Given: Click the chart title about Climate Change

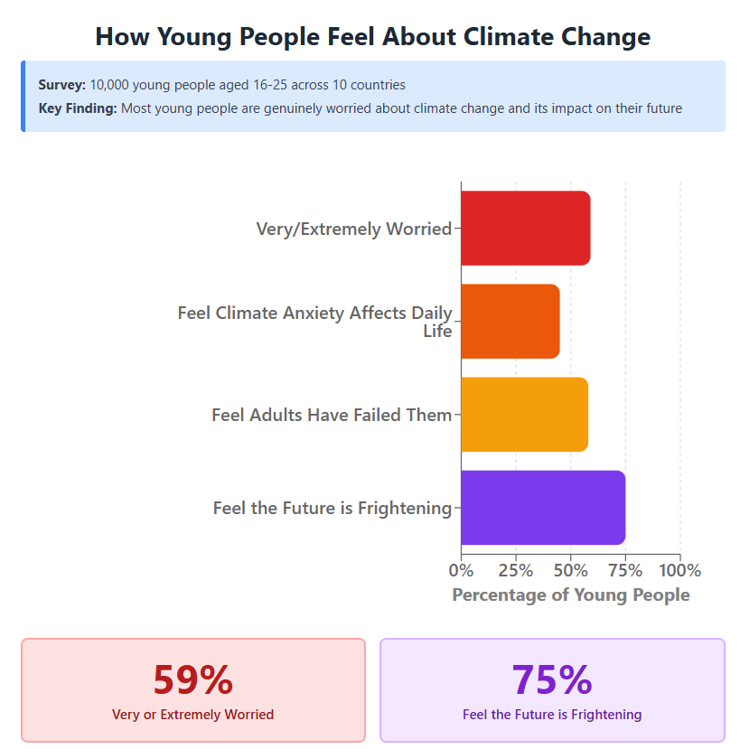Looking at the screenshot, I should click(372, 37).
